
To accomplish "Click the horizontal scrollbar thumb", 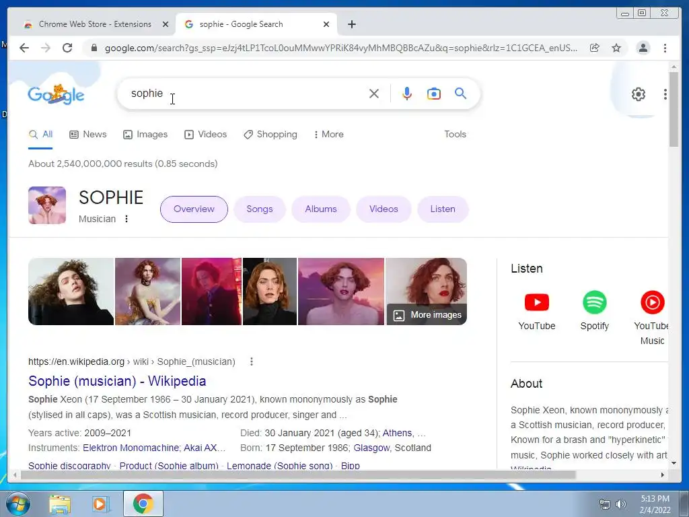I will click(298, 475).
